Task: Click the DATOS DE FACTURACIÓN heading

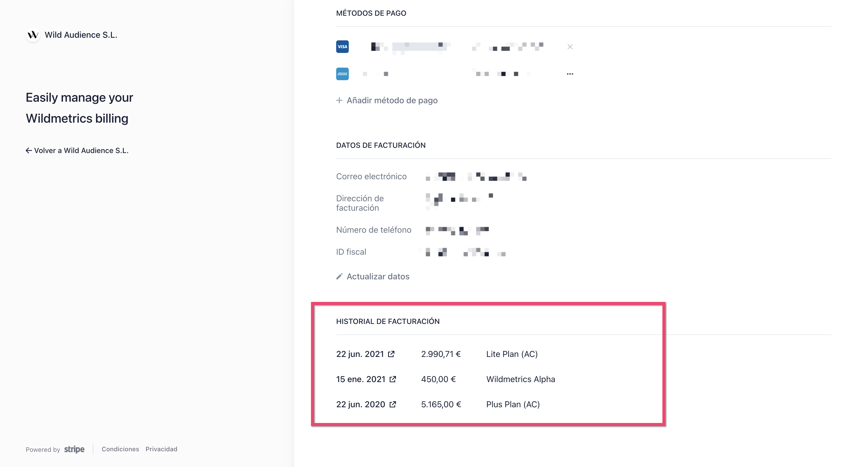Action: pyautogui.click(x=381, y=145)
